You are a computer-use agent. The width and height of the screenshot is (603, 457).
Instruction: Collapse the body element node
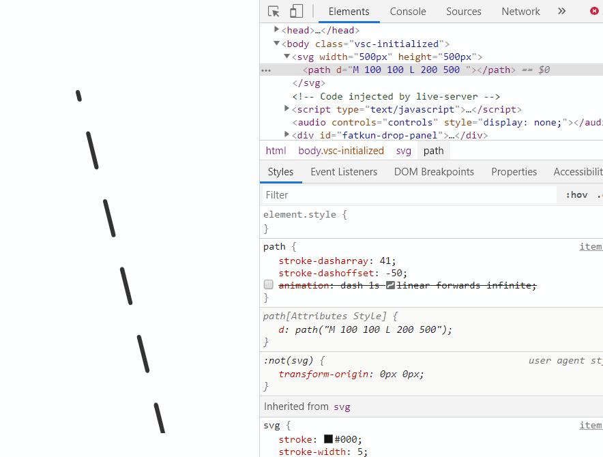tap(277, 44)
